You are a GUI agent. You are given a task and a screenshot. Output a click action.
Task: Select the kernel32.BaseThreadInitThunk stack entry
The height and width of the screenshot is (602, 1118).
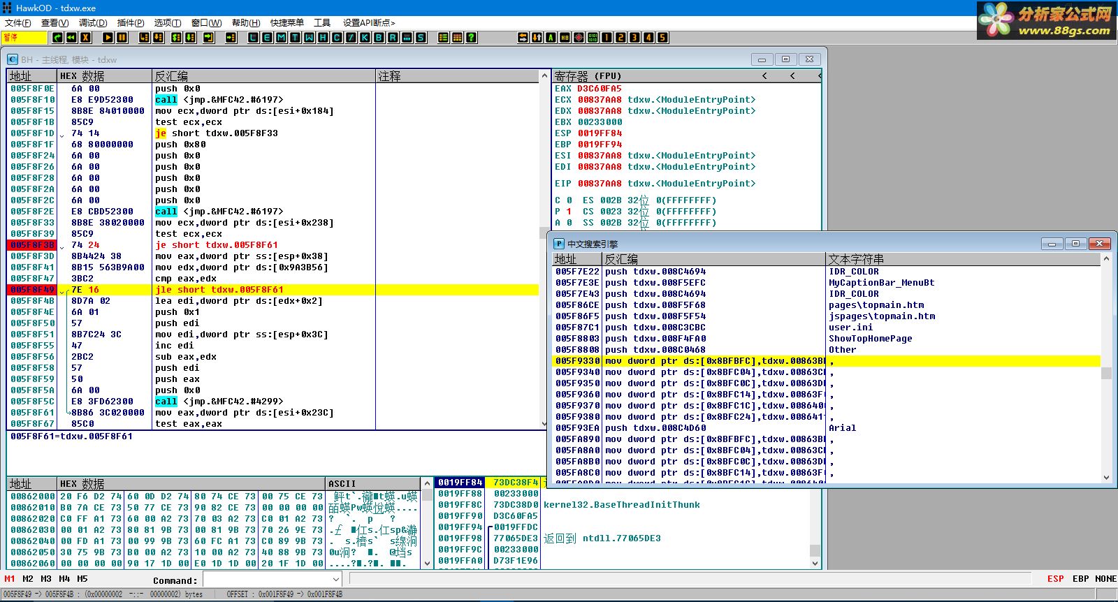(x=622, y=505)
